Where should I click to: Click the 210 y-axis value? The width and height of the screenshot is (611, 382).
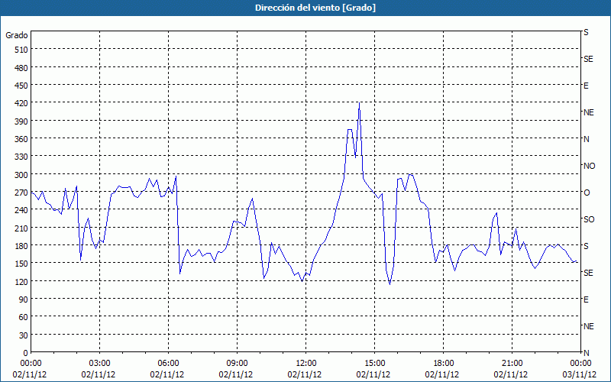click(21, 228)
